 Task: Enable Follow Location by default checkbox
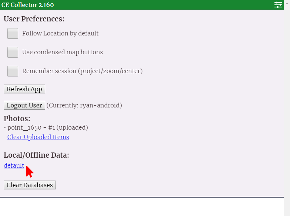point(13,34)
